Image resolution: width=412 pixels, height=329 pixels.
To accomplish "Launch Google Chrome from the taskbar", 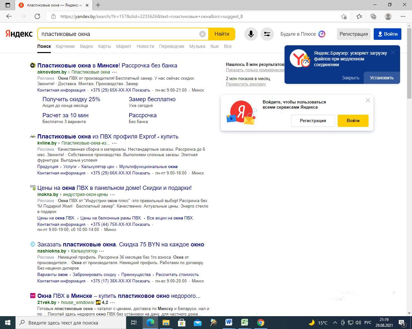I will tap(260, 322).
